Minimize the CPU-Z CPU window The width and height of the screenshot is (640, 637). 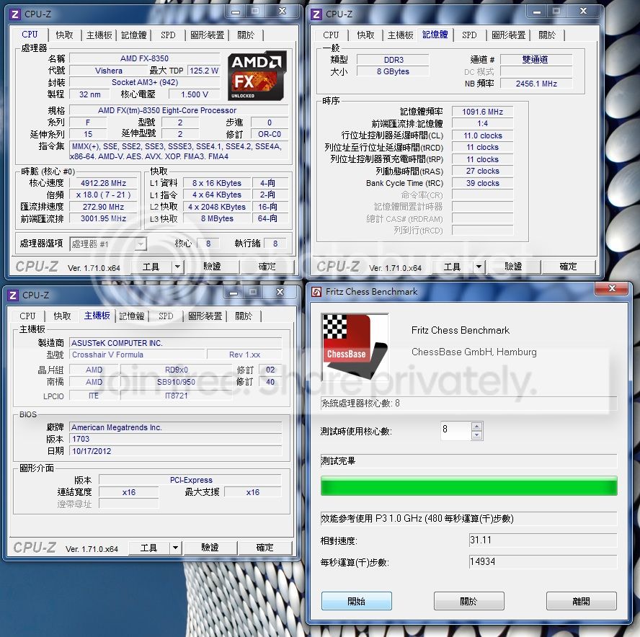pyautogui.click(x=236, y=12)
